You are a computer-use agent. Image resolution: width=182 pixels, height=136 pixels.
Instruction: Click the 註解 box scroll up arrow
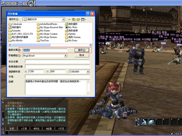(88, 82)
